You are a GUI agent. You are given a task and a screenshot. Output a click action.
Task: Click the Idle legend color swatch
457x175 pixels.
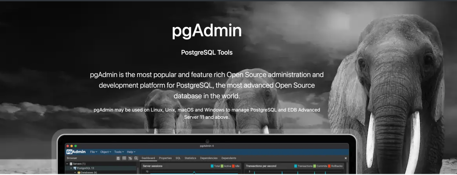234,166
